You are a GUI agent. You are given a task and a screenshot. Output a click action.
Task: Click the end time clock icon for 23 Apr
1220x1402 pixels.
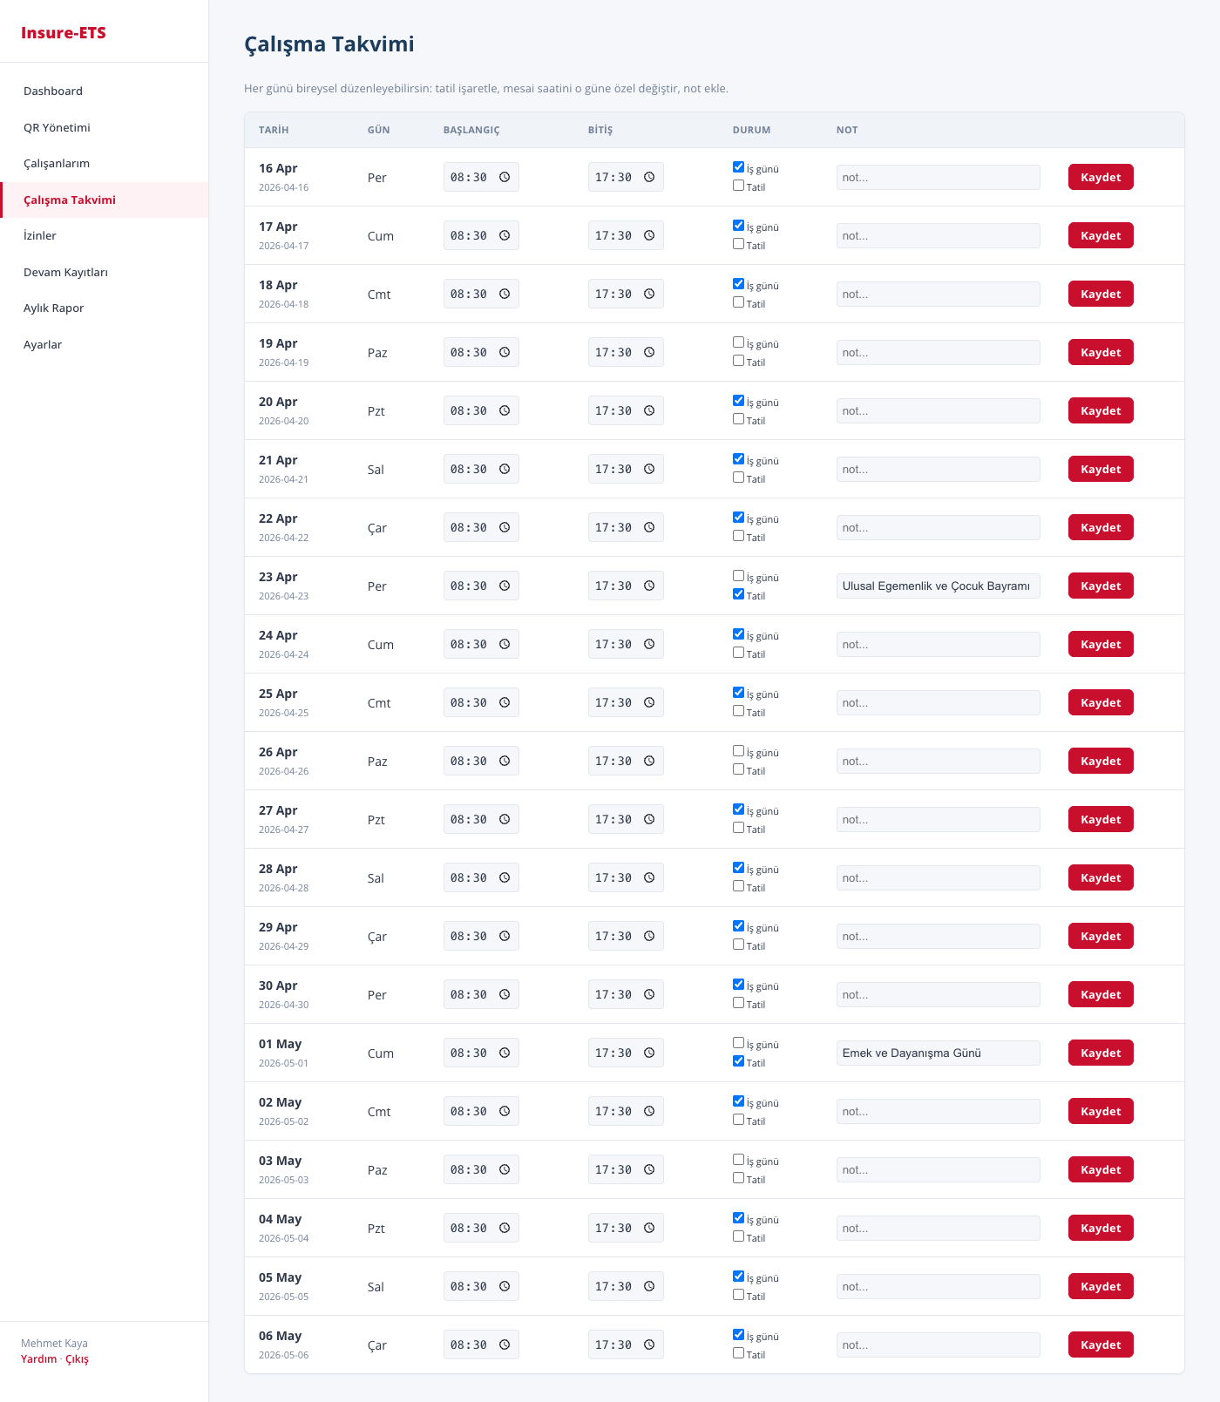tap(649, 586)
